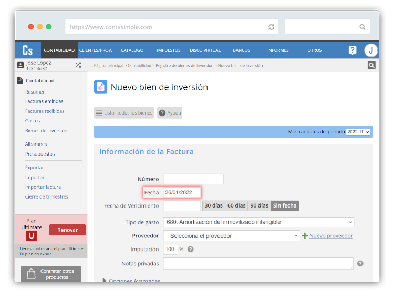Open Bienes de inversión in sidebar

coord(46,131)
